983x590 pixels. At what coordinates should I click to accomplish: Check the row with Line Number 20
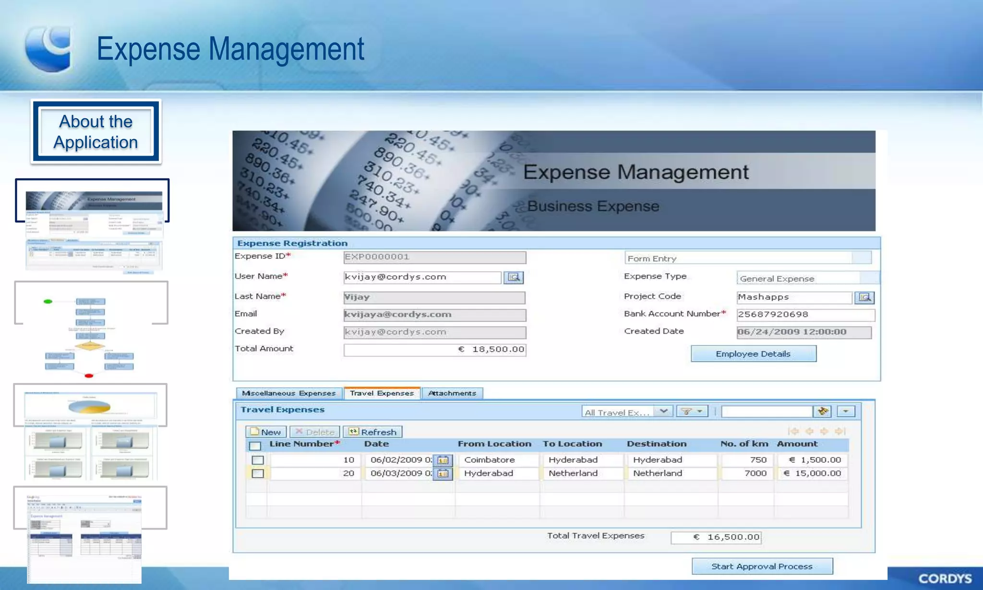click(258, 473)
